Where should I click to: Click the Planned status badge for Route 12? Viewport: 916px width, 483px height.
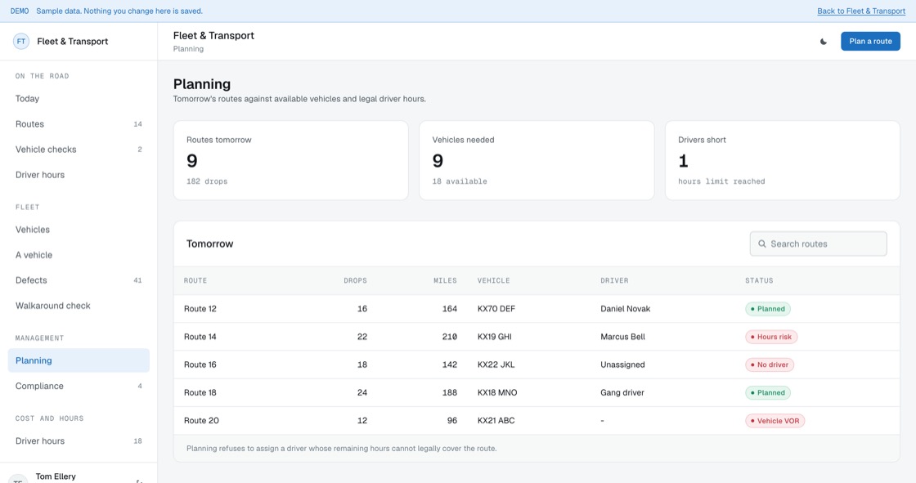tap(768, 309)
